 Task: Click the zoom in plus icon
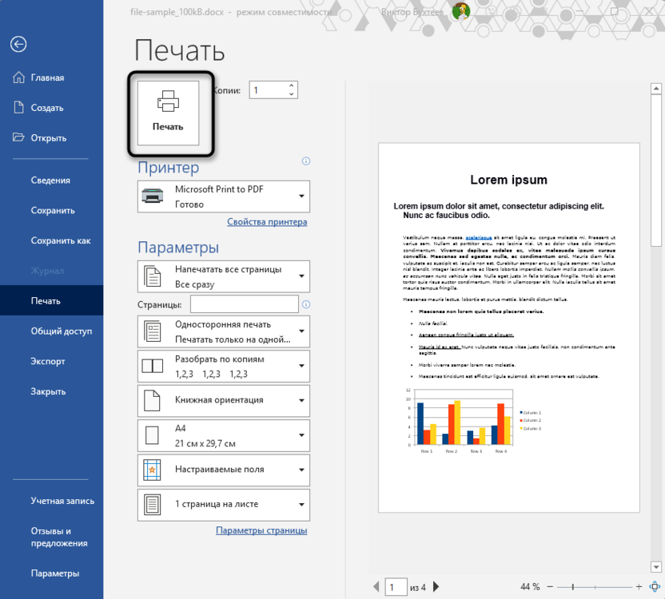[639, 587]
